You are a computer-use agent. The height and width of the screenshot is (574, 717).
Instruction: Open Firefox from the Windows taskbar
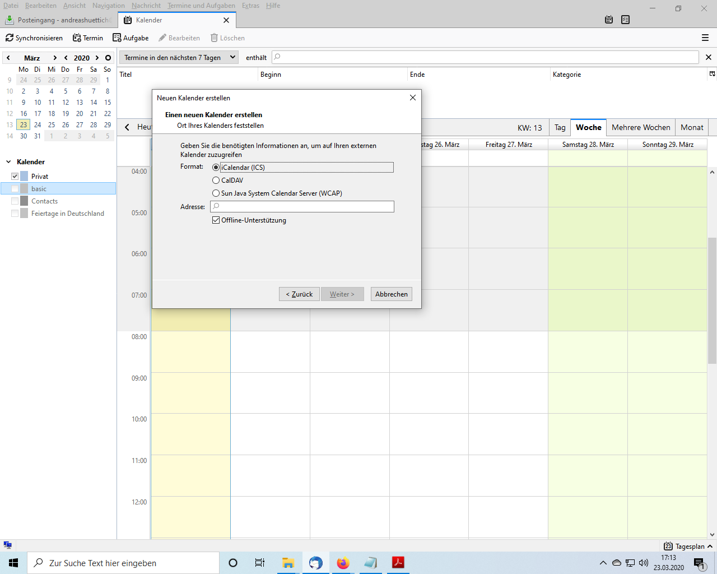pos(343,563)
